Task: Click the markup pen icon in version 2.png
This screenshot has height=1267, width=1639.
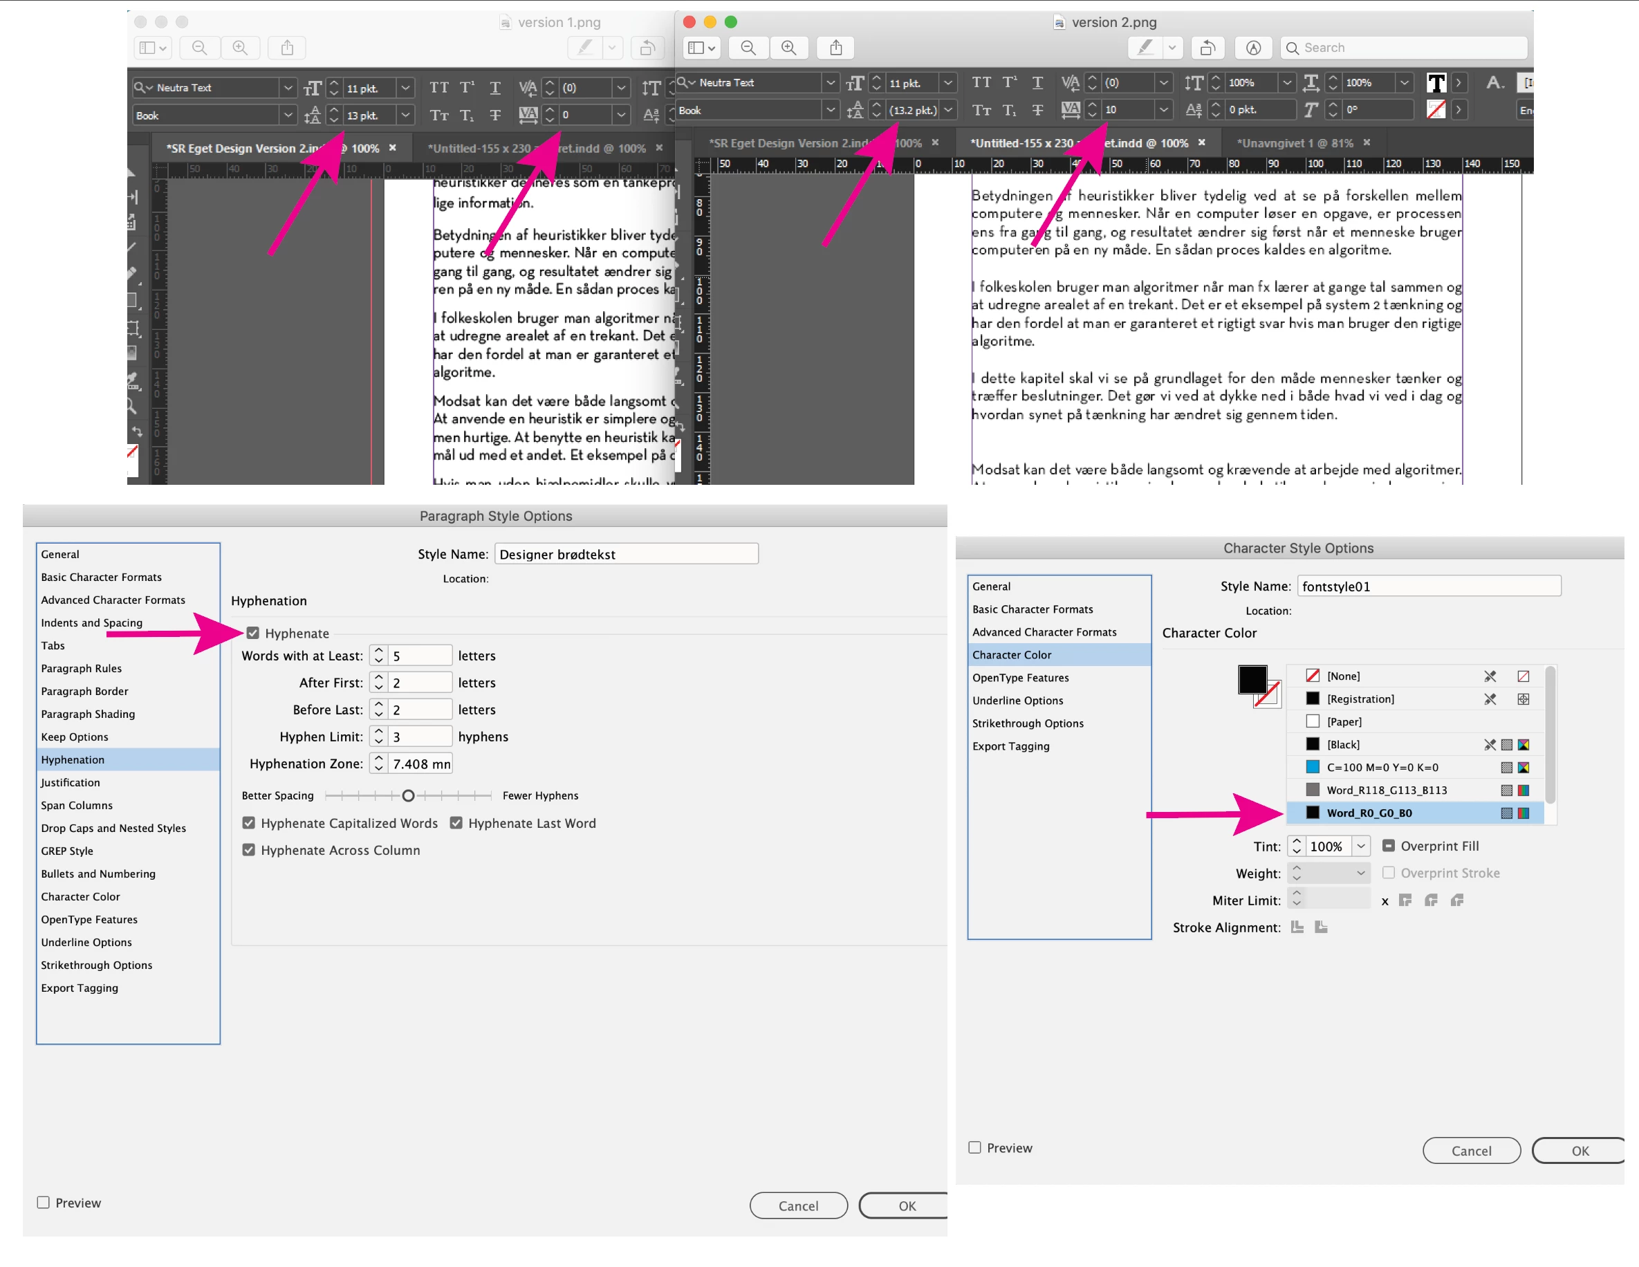Action: (x=1145, y=48)
